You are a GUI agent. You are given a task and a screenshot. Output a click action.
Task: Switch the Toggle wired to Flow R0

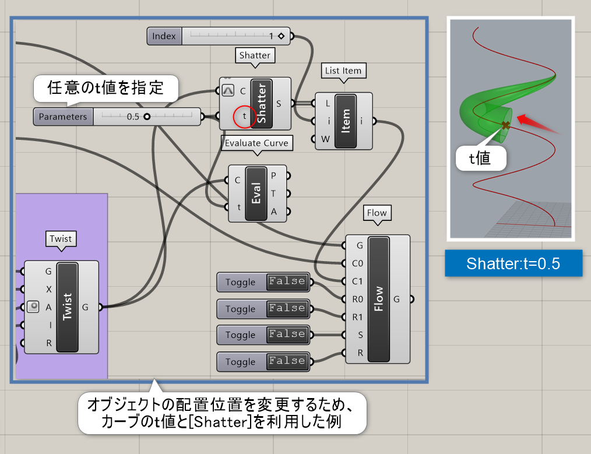[287, 282]
